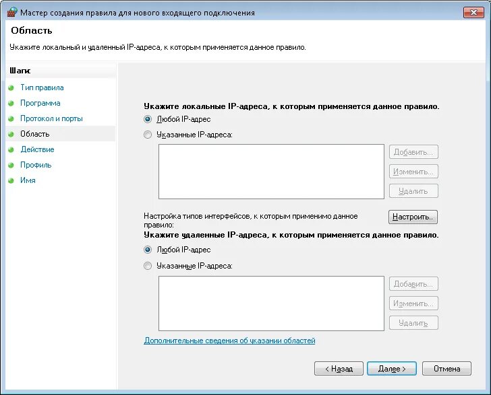Click the firewall wizard title bar icon
Image resolution: width=491 pixels, height=395 pixels.
[x=12, y=12]
